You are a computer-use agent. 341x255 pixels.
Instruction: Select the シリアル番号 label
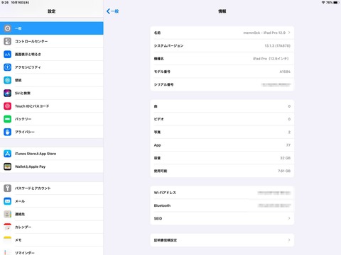(x=164, y=84)
